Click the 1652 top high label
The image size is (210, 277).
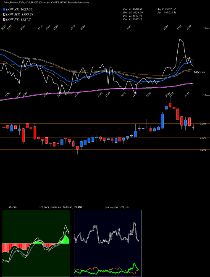[189, 27]
